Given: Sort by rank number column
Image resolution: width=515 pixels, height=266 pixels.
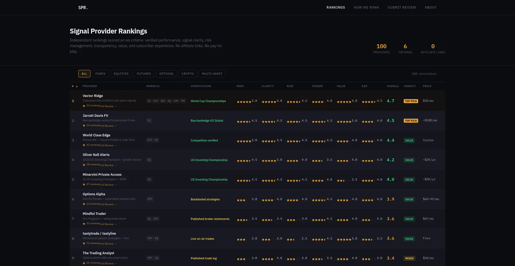Looking at the screenshot, I should point(75,86).
